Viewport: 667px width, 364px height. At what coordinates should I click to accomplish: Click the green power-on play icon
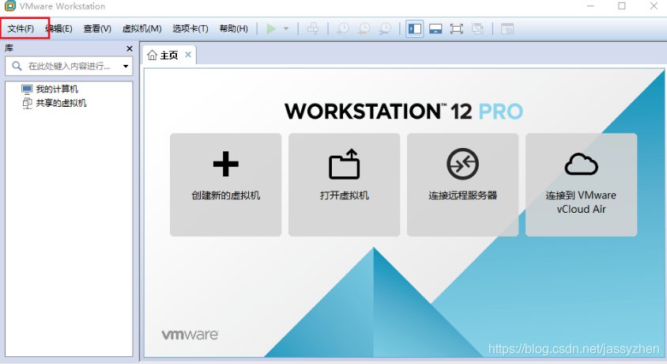pyautogui.click(x=271, y=28)
